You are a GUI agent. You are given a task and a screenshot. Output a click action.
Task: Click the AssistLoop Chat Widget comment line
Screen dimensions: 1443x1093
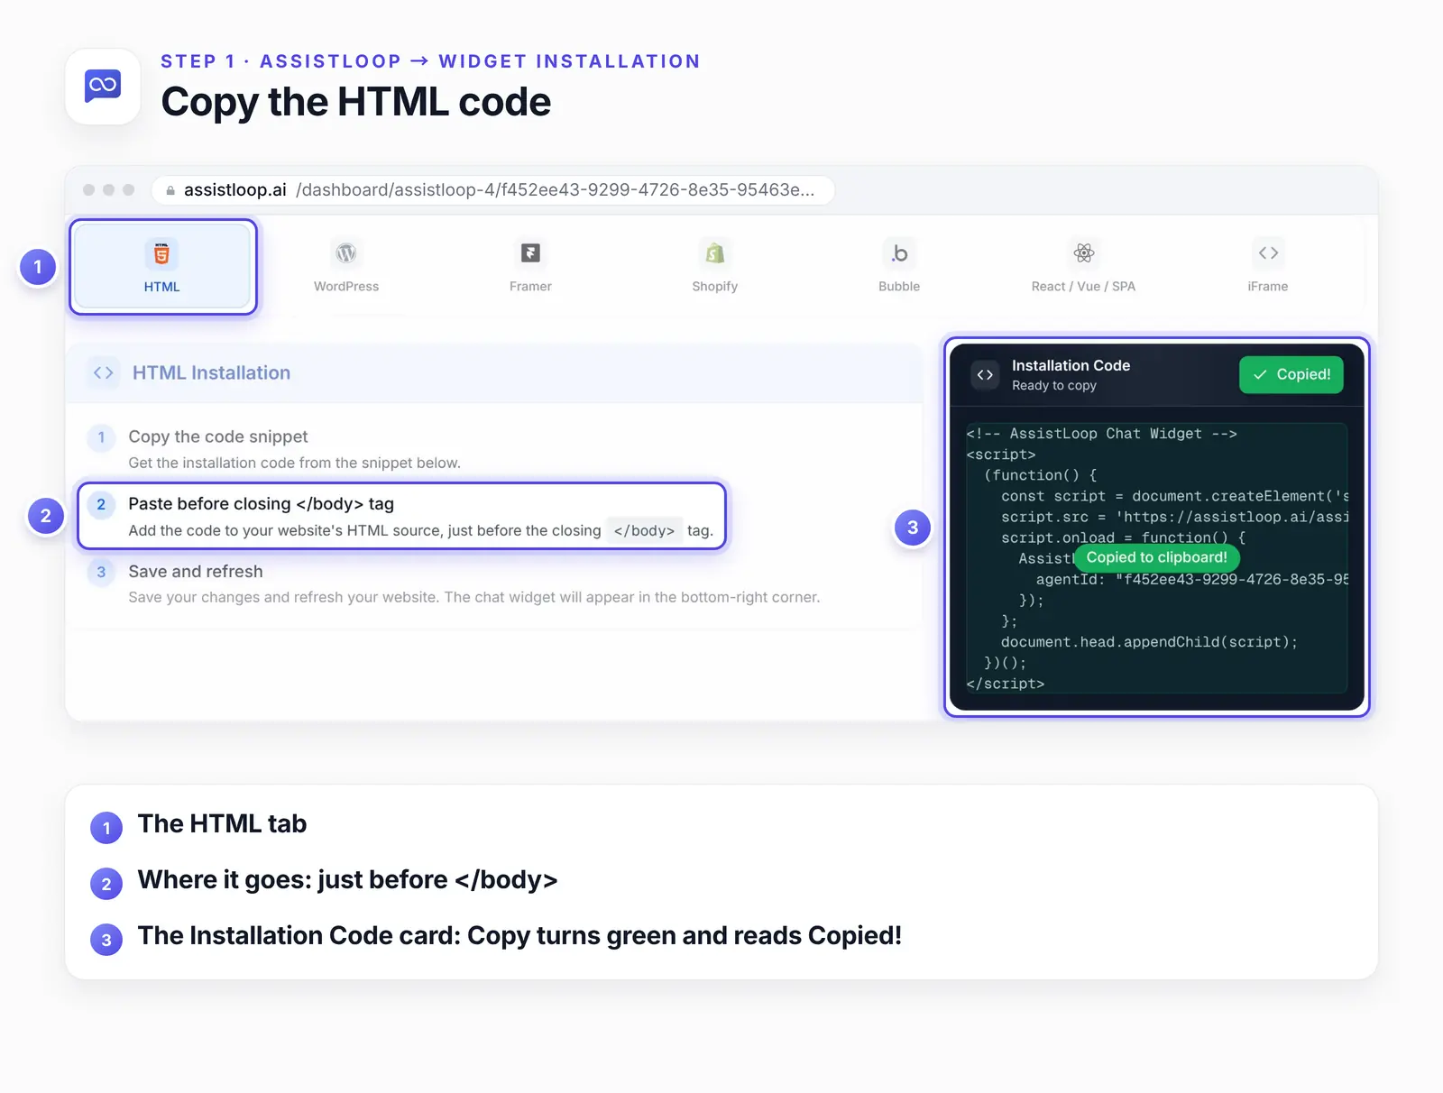click(x=1101, y=434)
